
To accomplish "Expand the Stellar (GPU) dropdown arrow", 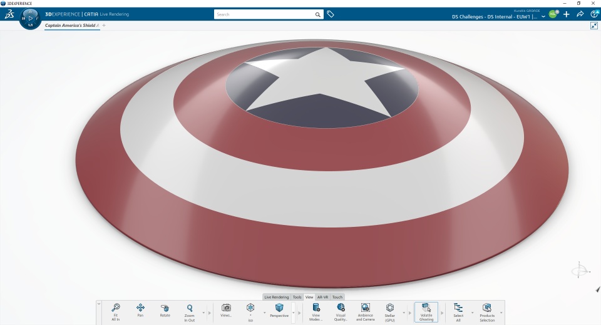I will [x=404, y=312].
